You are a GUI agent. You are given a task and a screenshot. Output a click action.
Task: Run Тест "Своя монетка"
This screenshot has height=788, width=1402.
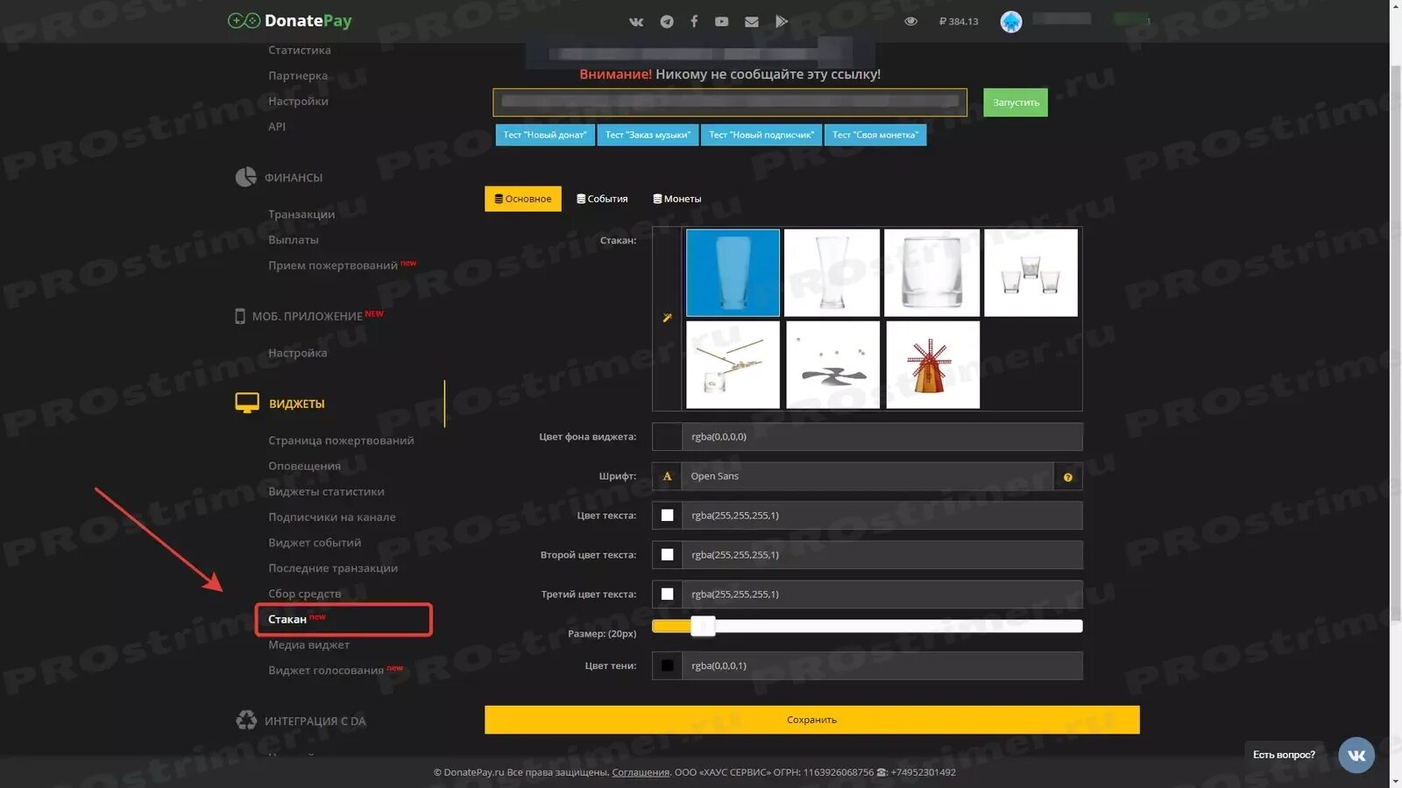point(875,135)
